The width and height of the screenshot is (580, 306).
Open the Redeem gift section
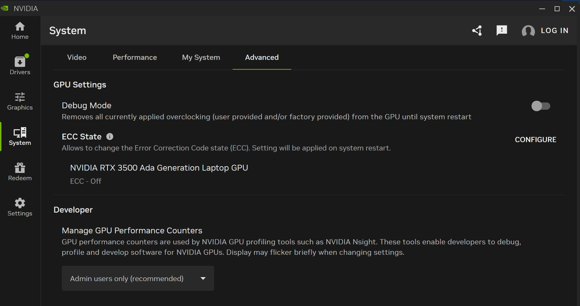click(20, 172)
